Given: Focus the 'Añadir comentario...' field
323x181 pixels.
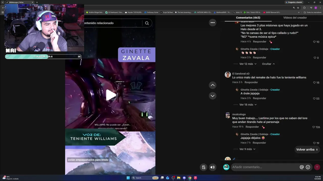Looking at the screenshot, I should 264,167.
